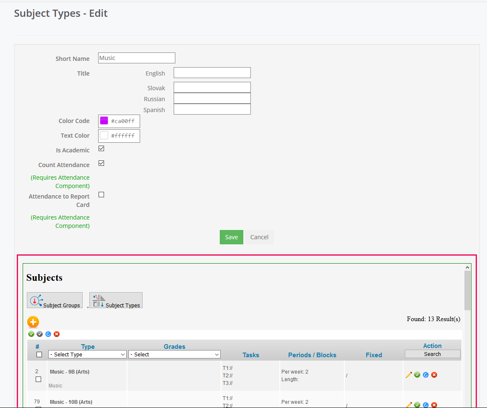Click the English title input field
Viewport: 487px width, 408px height.
click(x=212, y=73)
